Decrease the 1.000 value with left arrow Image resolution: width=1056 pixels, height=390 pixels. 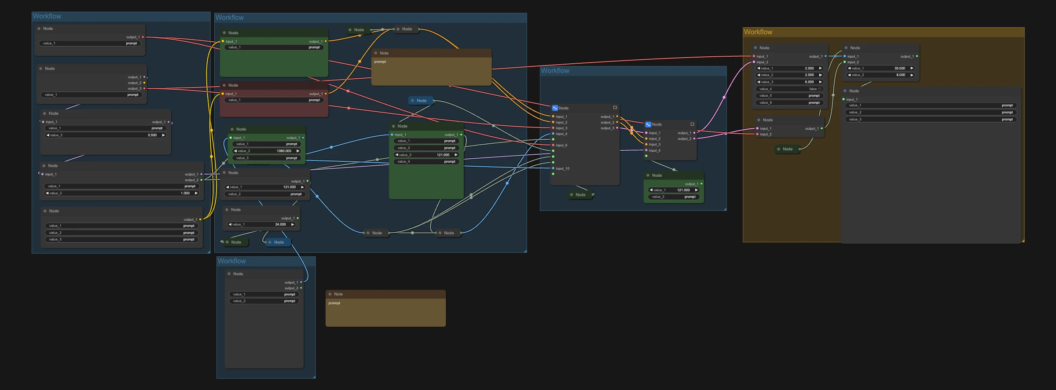click(47, 193)
